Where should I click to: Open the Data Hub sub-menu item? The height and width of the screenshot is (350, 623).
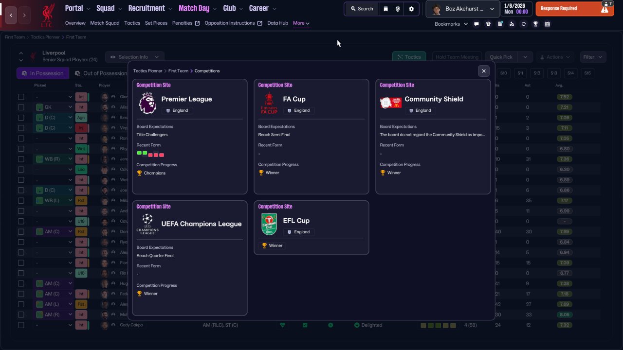(278, 23)
